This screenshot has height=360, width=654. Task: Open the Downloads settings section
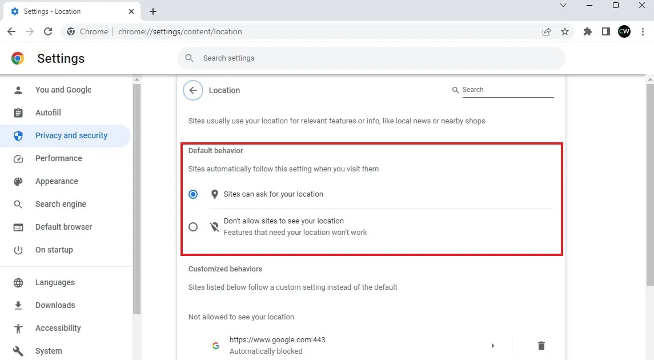[55, 305]
